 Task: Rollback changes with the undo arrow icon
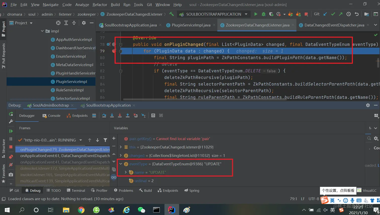point(357,14)
